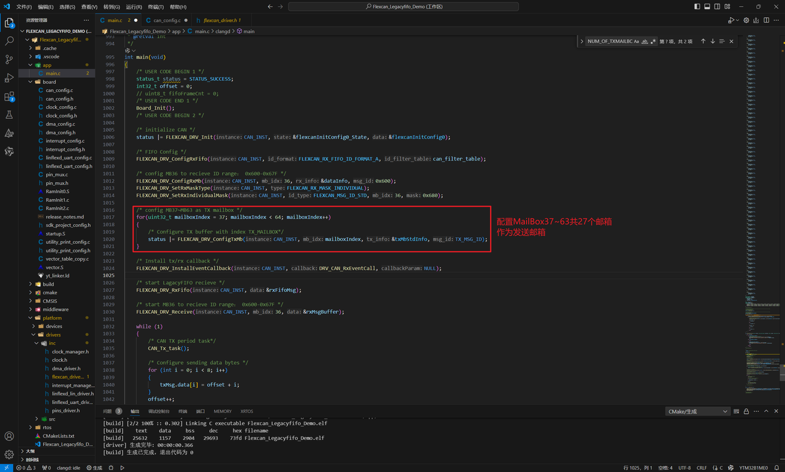Open the 终端(T) menu
Viewport: 785px width, 472px height.
(x=156, y=7)
